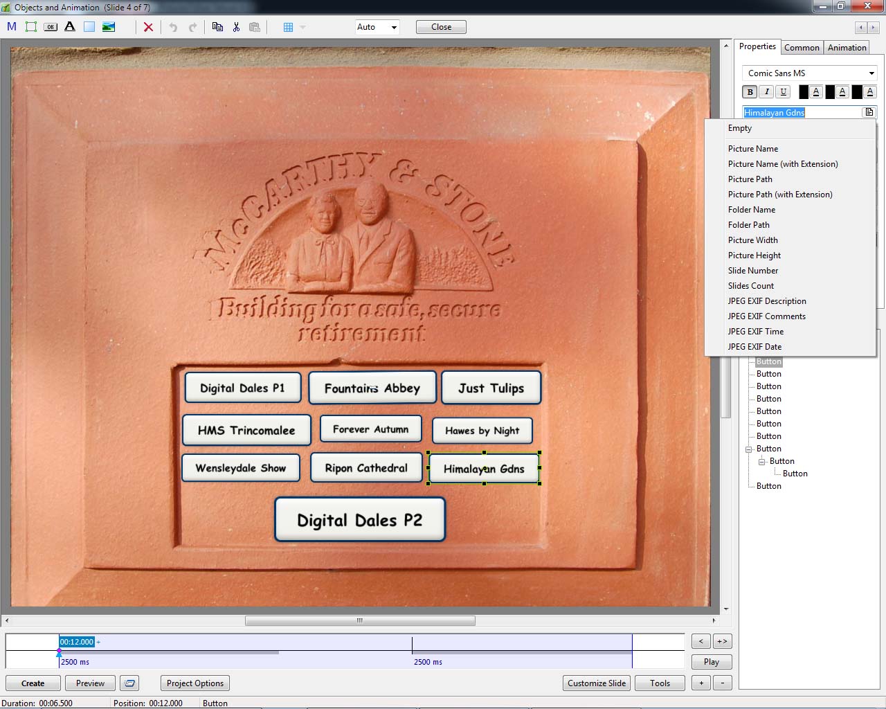
Task: Add a frame object with green rectangle icon
Action: click(x=31, y=27)
